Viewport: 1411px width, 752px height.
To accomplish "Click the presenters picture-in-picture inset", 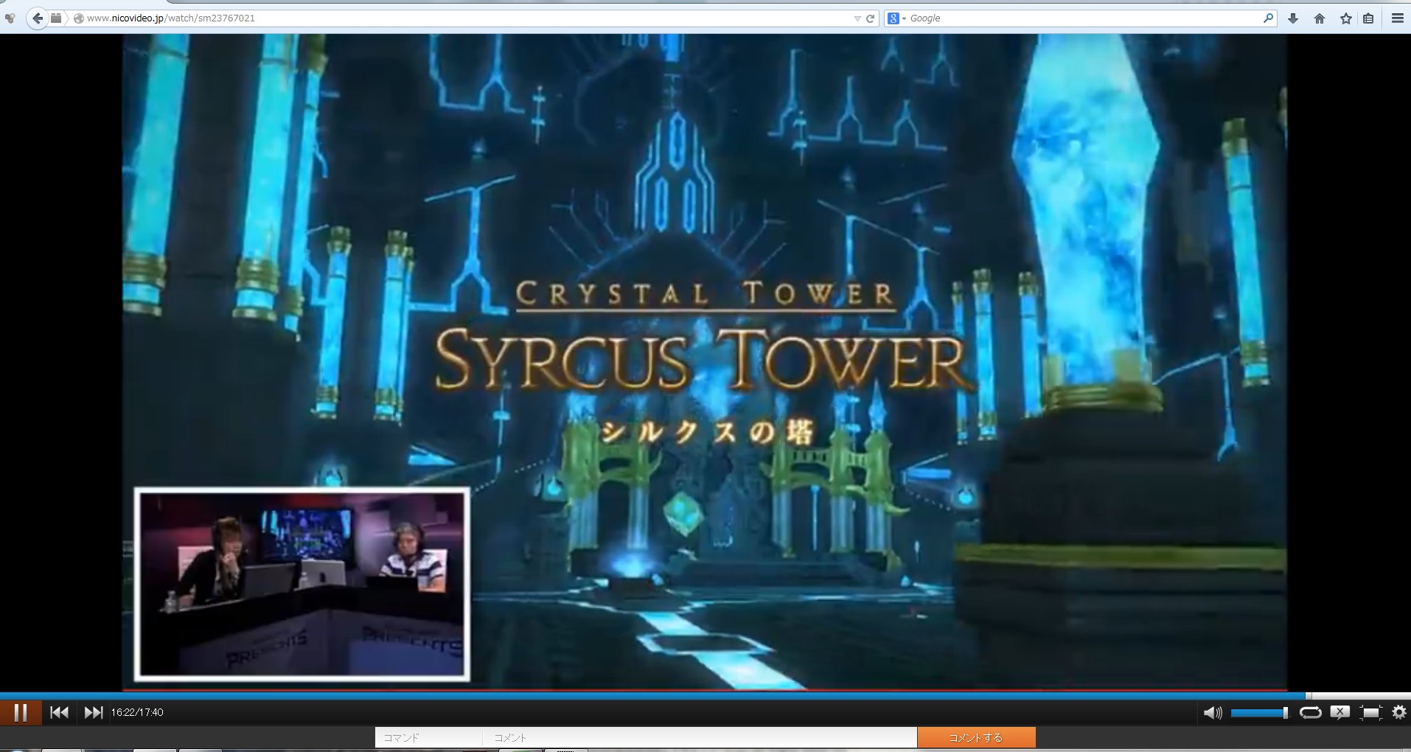I will [x=302, y=584].
